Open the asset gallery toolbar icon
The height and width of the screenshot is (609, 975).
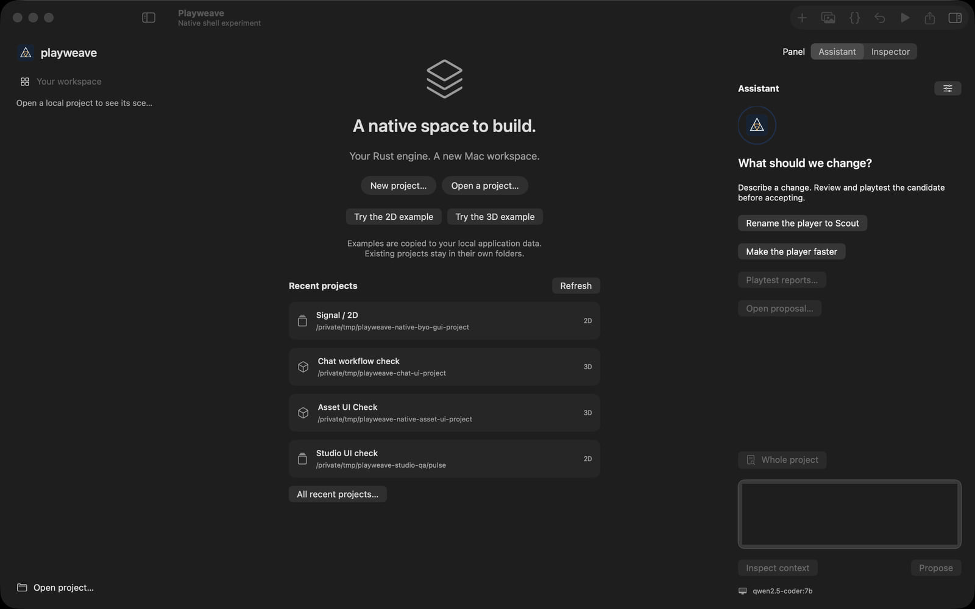[x=828, y=18]
